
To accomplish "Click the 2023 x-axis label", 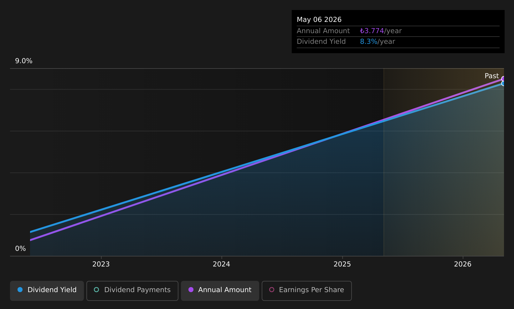I will pyautogui.click(x=101, y=264).
